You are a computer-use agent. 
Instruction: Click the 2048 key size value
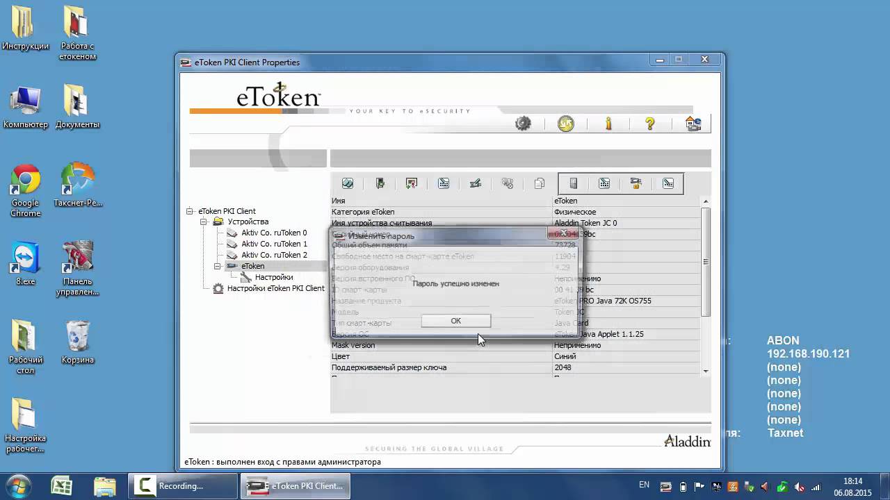[x=563, y=367]
